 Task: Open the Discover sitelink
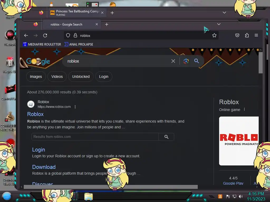click(x=42, y=183)
